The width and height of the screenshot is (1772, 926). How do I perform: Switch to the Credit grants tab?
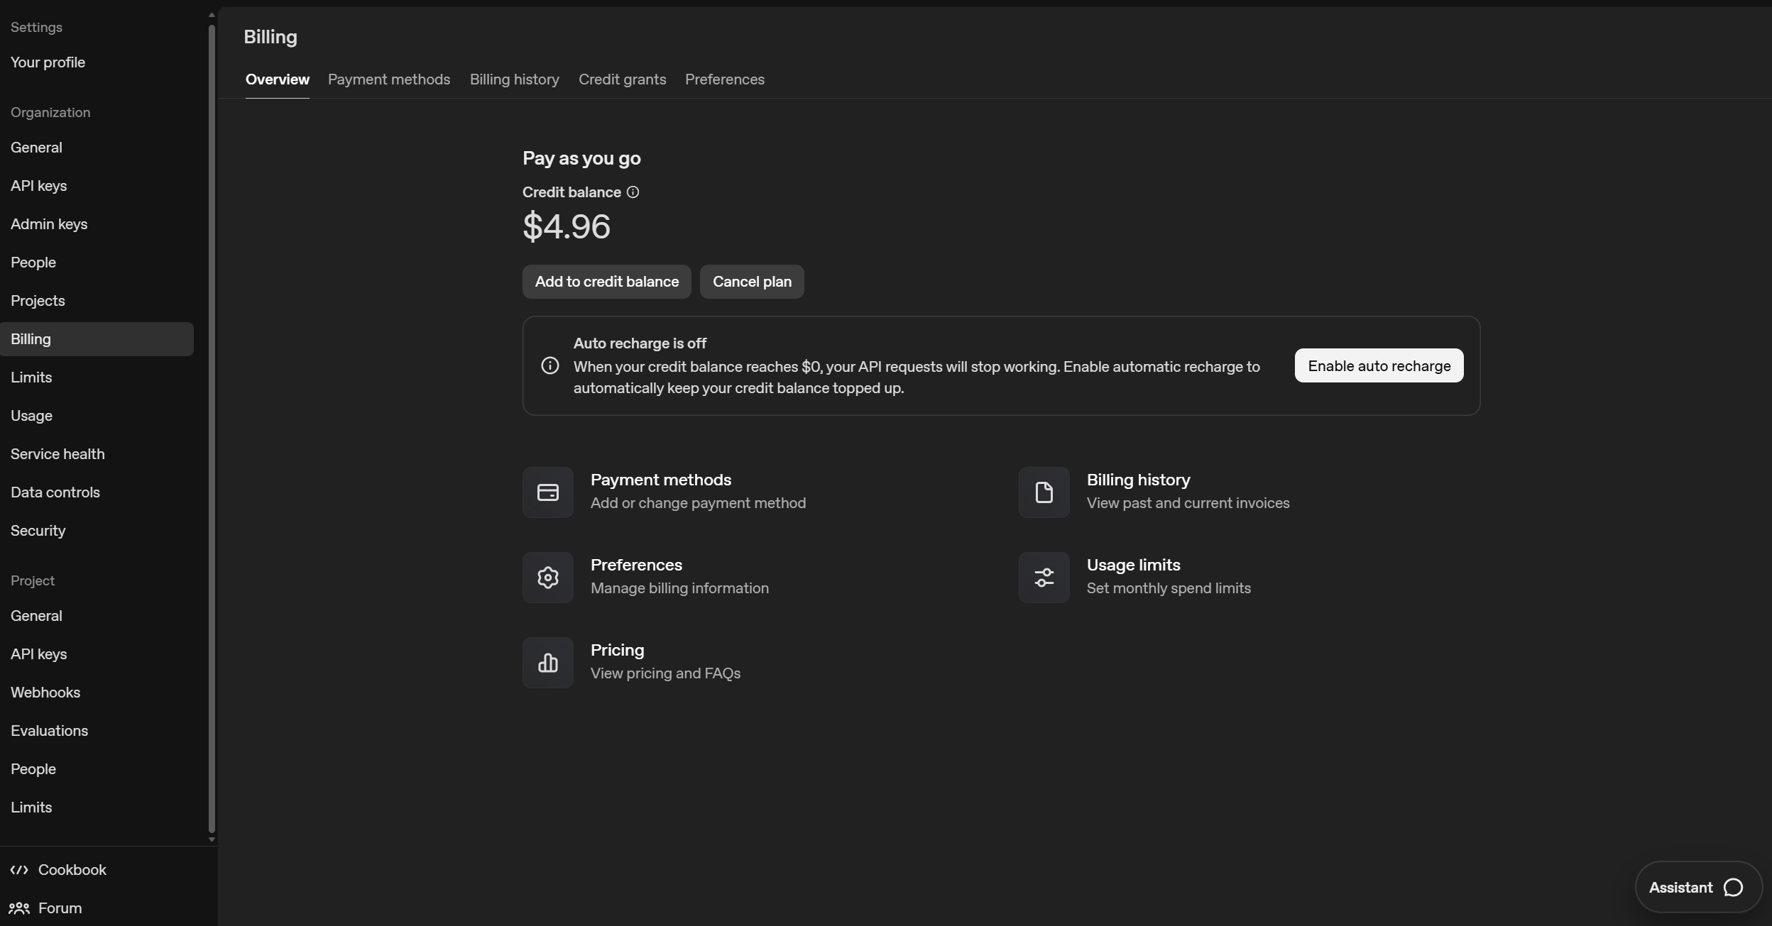pos(622,79)
